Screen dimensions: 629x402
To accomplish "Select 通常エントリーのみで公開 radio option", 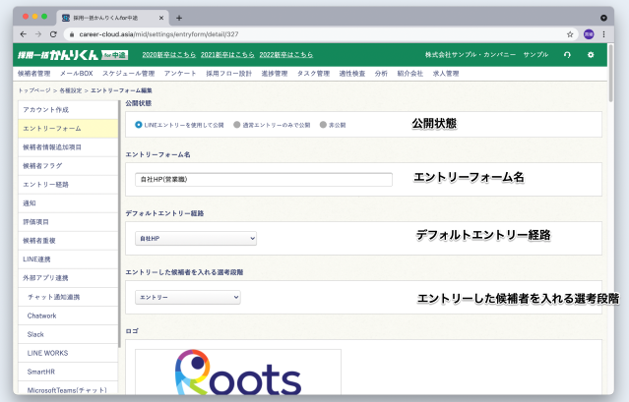I will pos(236,125).
